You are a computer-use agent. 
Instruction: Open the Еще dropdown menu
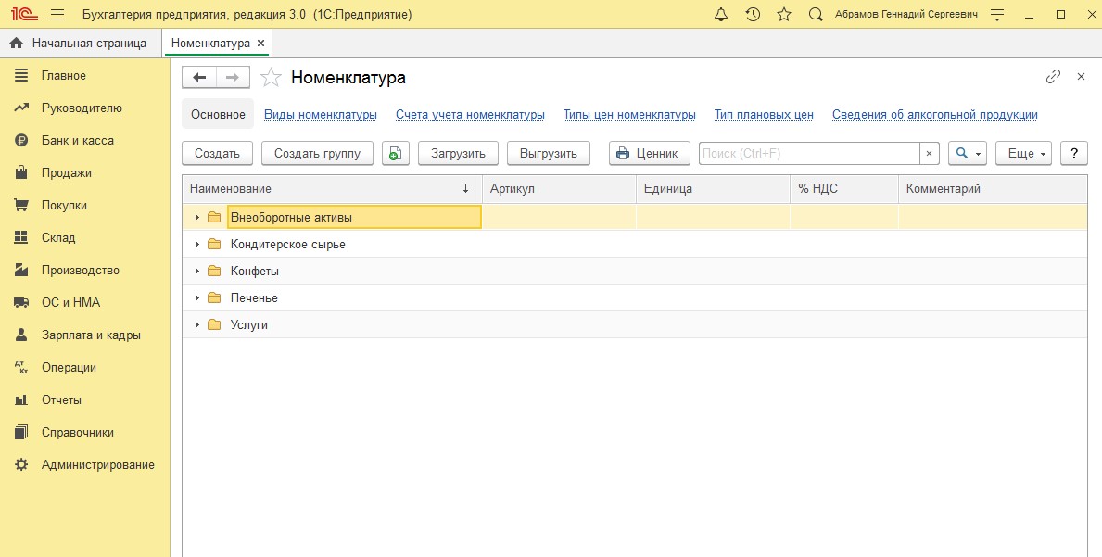(x=1023, y=154)
